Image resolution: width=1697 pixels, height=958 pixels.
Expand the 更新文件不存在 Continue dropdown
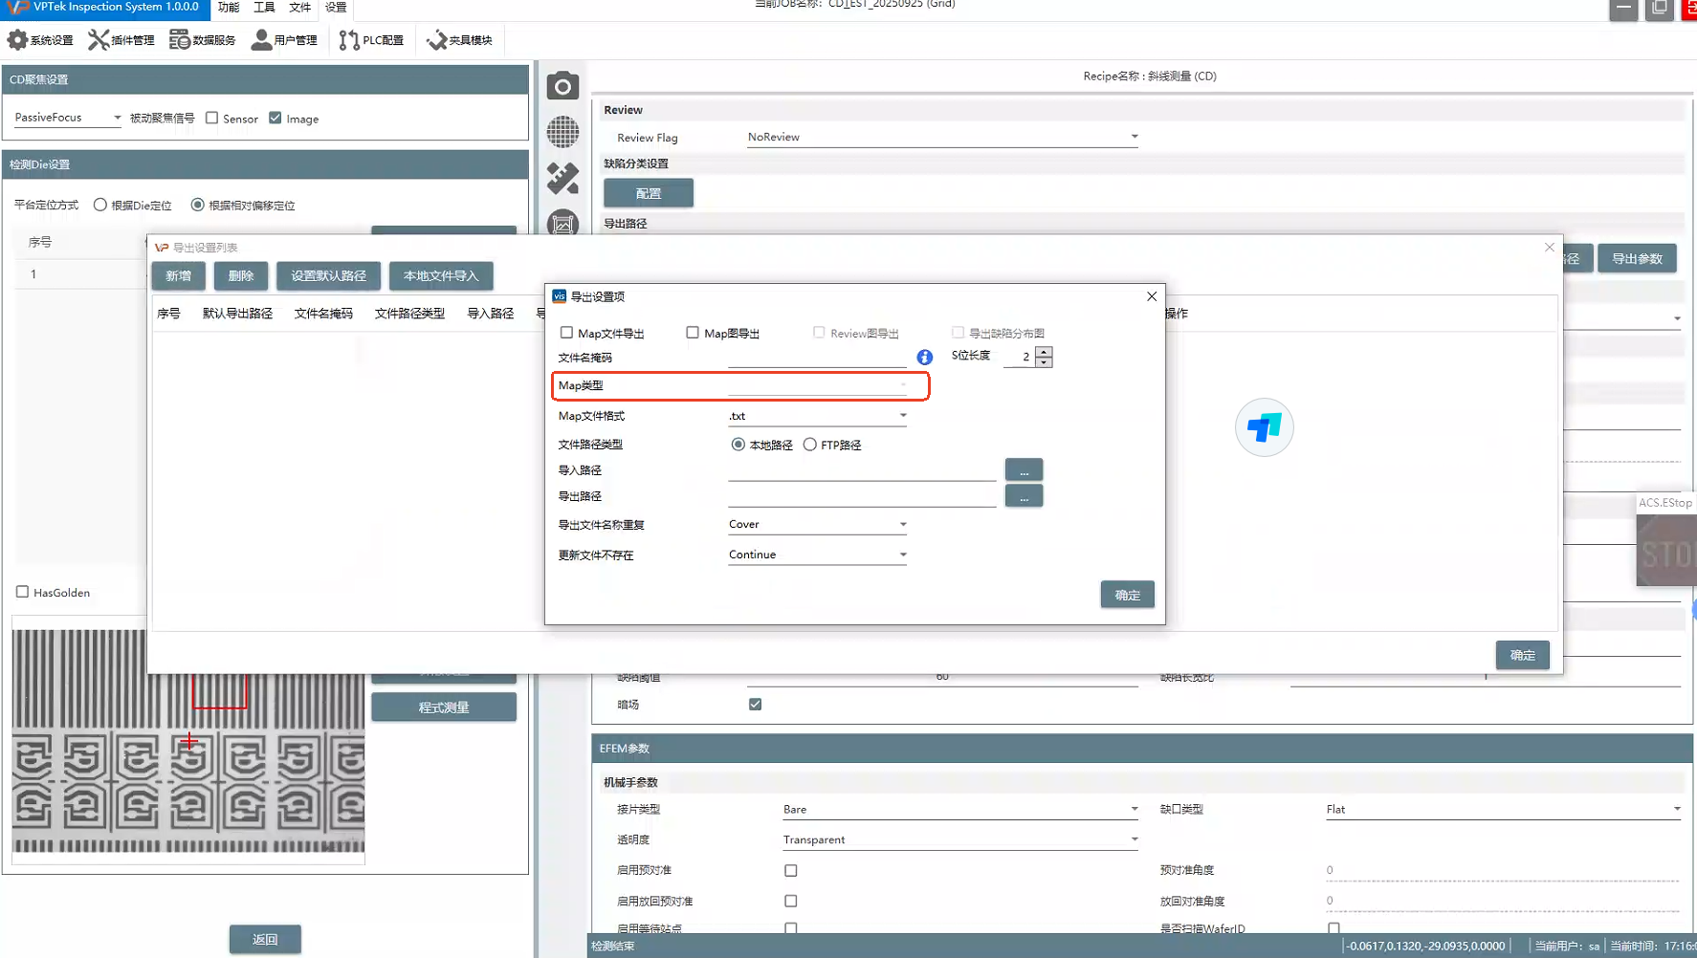coord(902,555)
